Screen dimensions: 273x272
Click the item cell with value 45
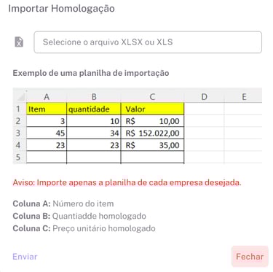[x=47, y=133]
